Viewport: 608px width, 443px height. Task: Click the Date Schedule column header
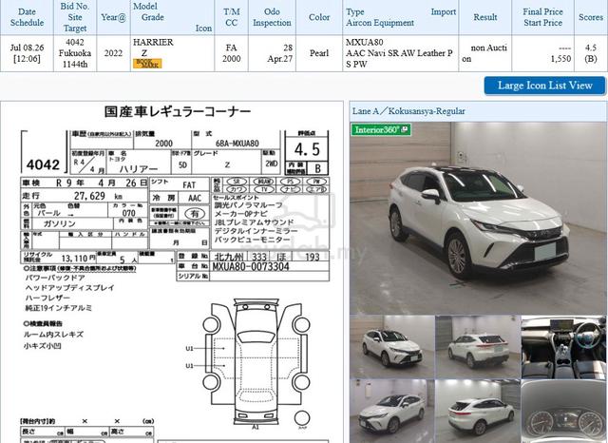[27, 17]
